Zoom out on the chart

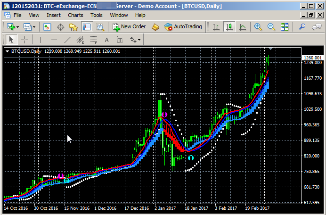(x=271, y=27)
